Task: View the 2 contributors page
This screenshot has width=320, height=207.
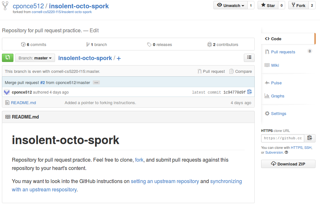Action: pyautogui.click(x=223, y=44)
